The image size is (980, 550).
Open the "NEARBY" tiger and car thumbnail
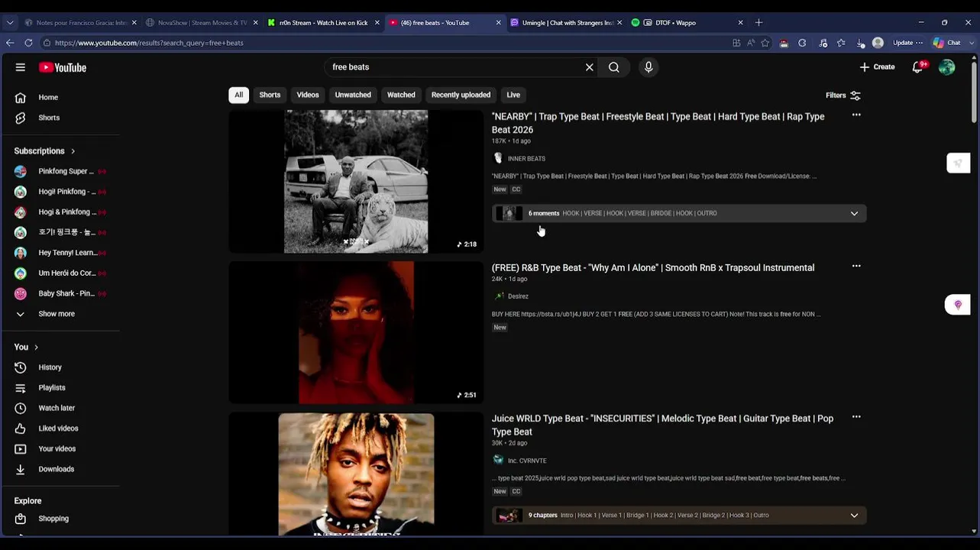click(356, 181)
